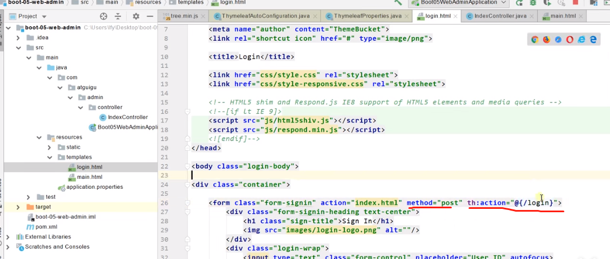Expand External Libraries node
This screenshot has height=259, width=610.
point(8,237)
